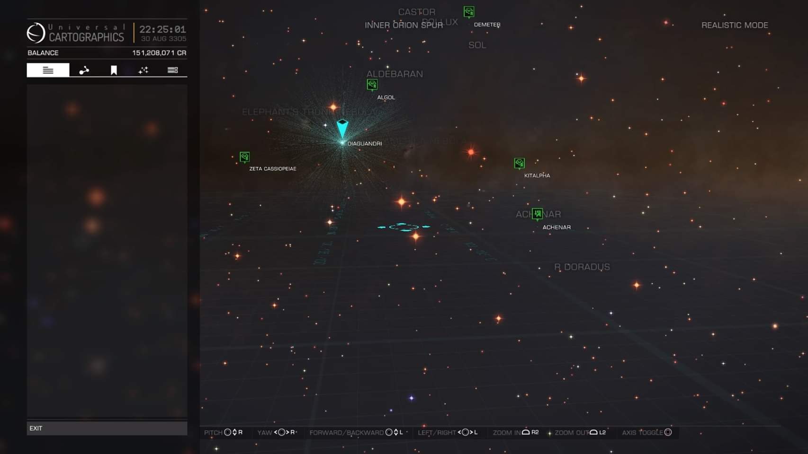Select the Demeter bookmark marker icon
The image size is (808, 454).
(x=469, y=12)
